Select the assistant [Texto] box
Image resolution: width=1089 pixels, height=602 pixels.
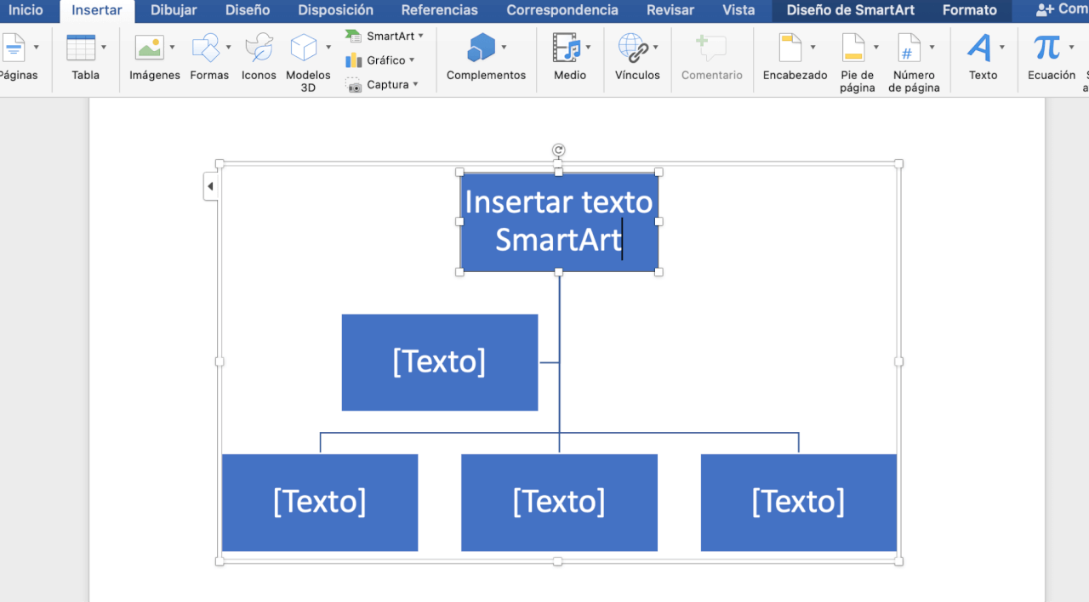pos(440,362)
